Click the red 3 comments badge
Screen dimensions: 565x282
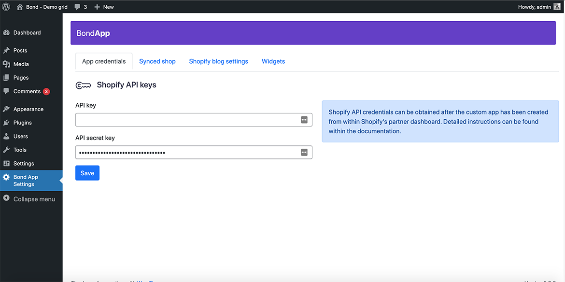point(46,91)
